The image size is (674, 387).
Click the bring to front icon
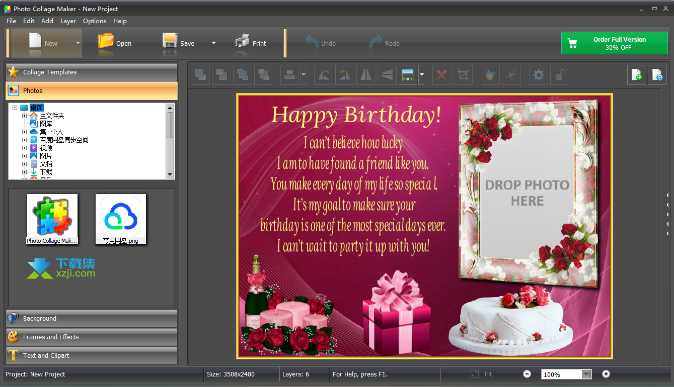[200, 75]
